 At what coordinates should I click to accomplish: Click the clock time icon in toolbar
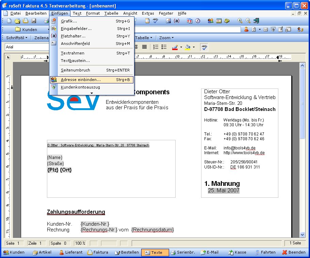coord(198,21)
